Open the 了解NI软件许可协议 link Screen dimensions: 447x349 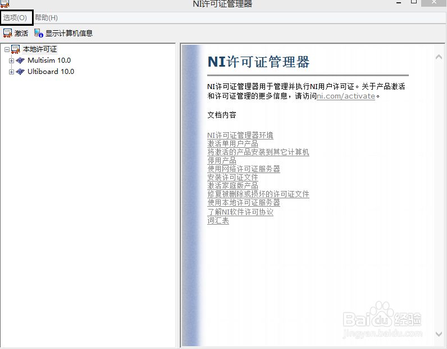(x=240, y=212)
